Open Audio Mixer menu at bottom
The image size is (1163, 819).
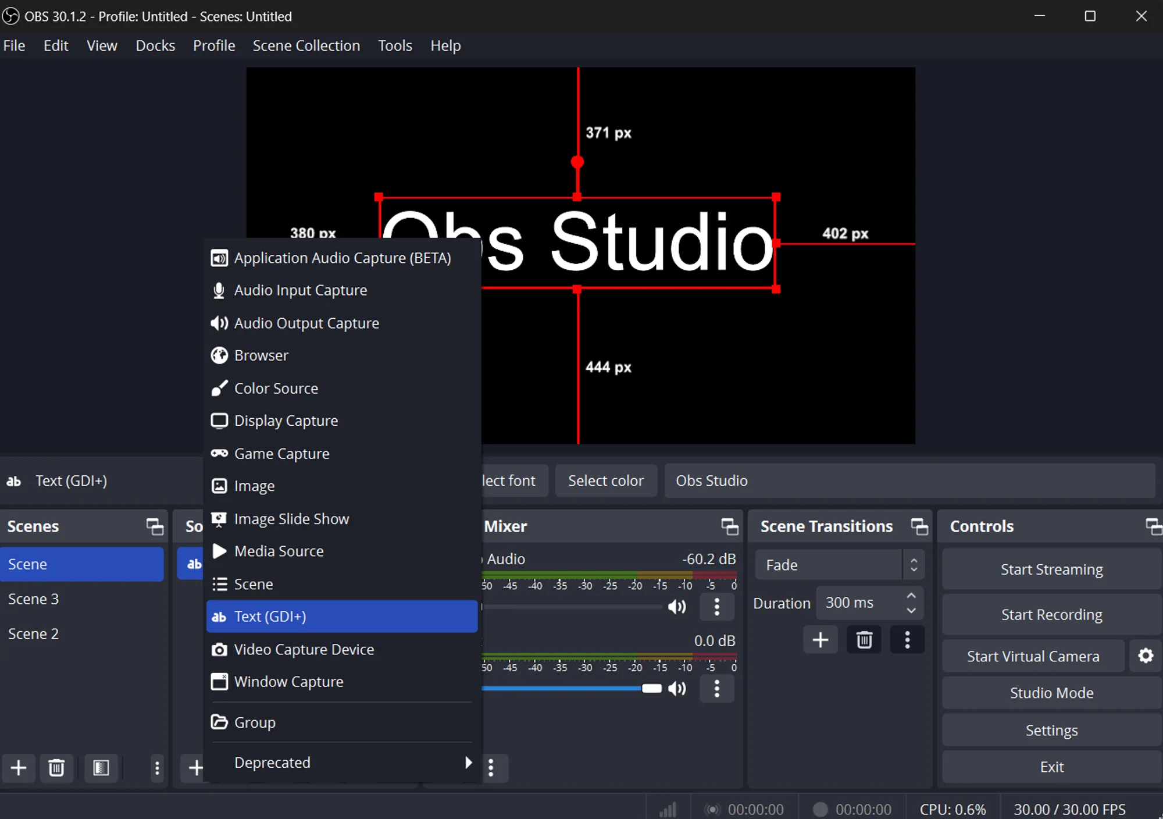tap(491, 768)
